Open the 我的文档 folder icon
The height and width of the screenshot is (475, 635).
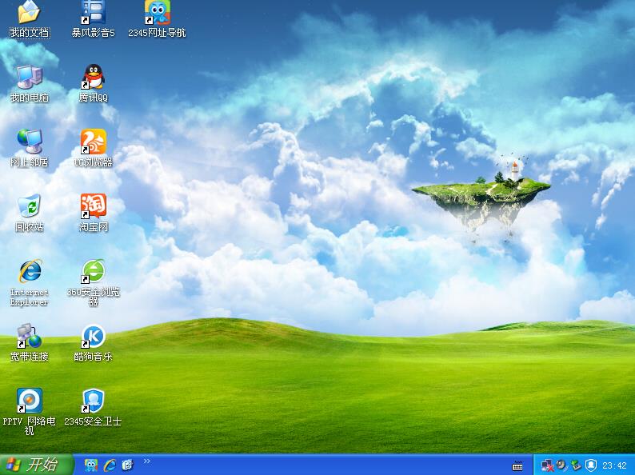[x=29, y=13]
